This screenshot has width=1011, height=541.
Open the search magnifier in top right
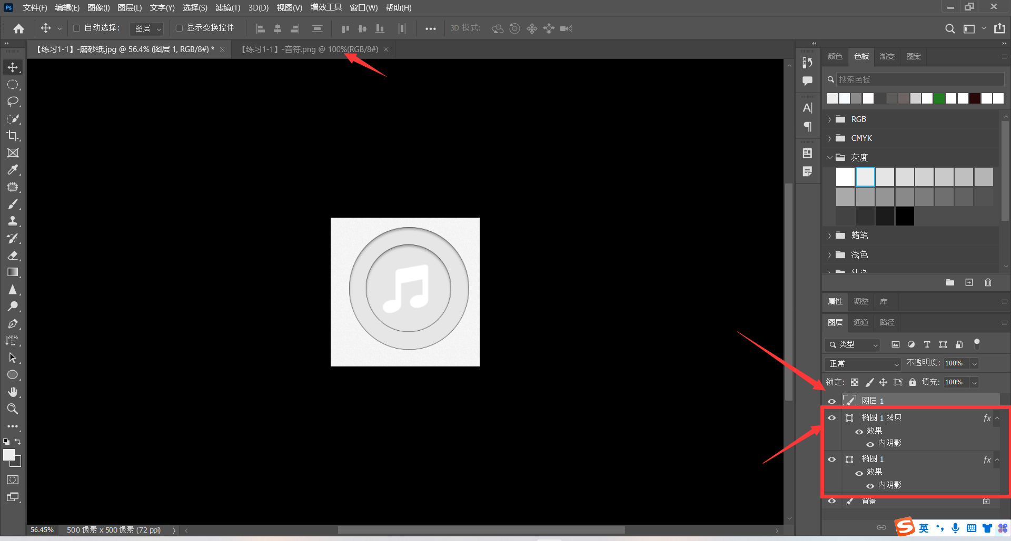(x=950, y=28)
